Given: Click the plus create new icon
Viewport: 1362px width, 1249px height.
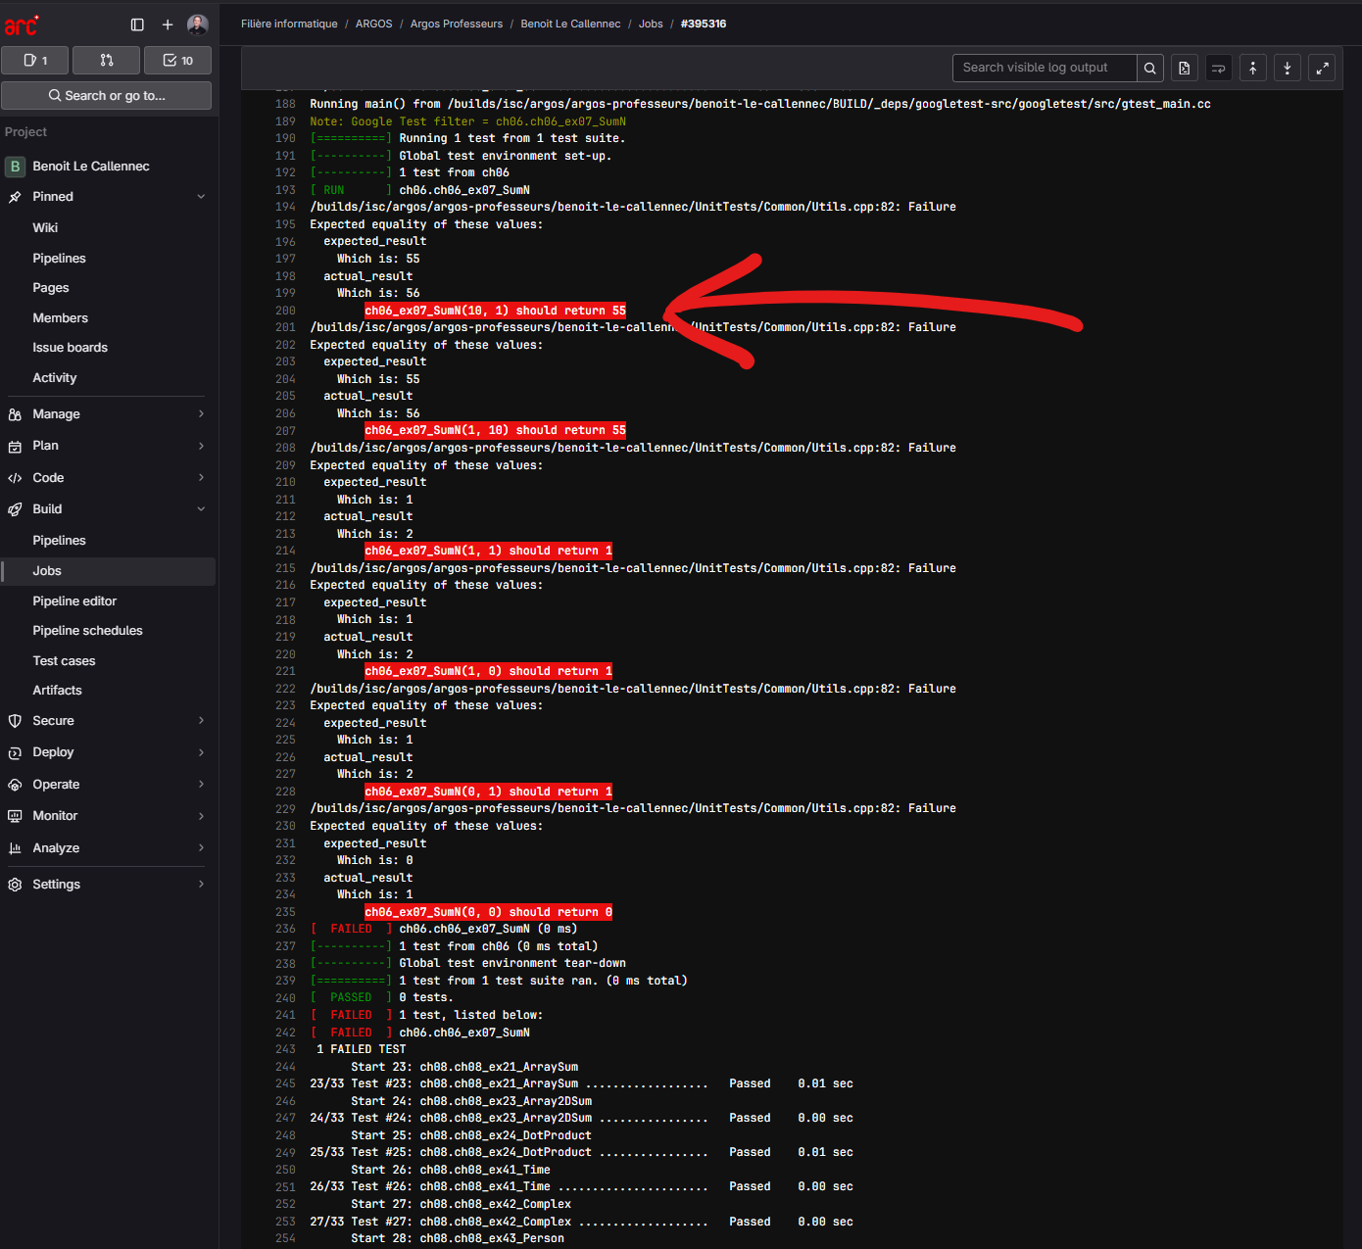Looking at the screenshot, I should point(168,24).
